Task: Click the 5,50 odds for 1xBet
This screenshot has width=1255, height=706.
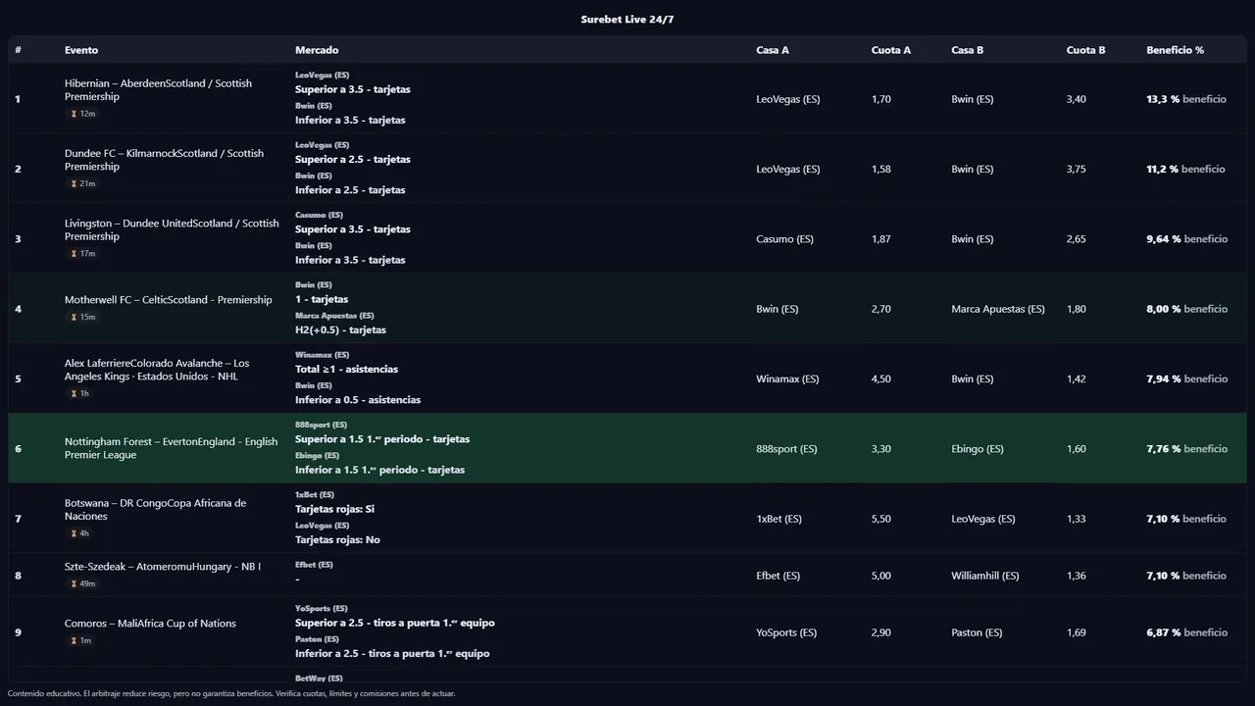Action: point(880,519)
